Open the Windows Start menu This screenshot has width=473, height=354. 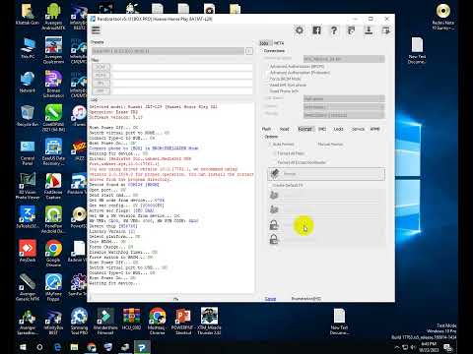(x=23, y=347)
